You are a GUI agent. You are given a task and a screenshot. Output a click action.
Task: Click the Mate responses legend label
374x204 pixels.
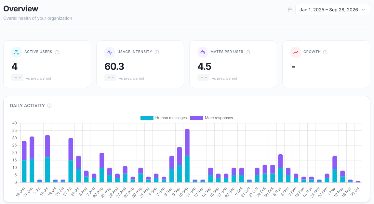(219, 118)
